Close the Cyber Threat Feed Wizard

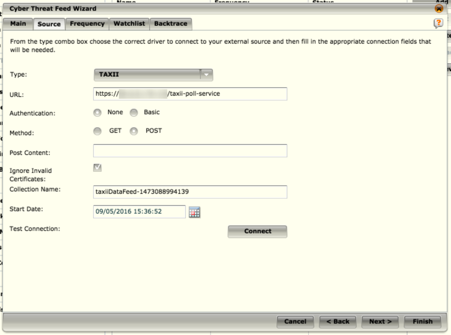pyautogui.click(x=439, y=9)
